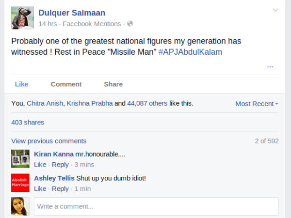Click your own profile picture beside comment box
Image resolution: width=291 pixels, height=218 pixels.
point(20,206)
